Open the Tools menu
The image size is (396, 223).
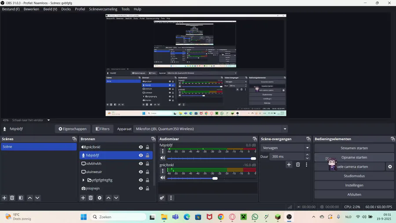(125, 9)
